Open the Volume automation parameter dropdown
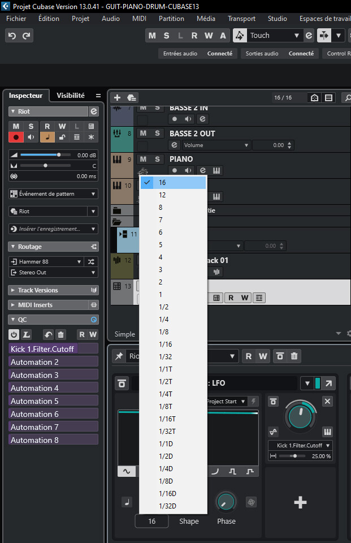 [216, 145]
